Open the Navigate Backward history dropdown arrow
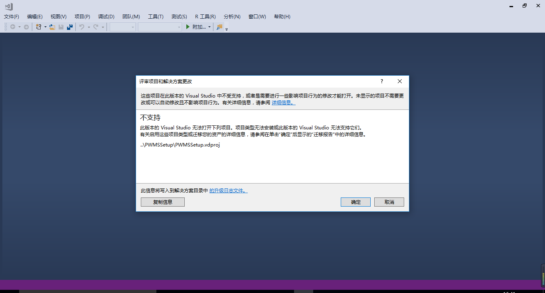545x293 pixels. [19, 27]
